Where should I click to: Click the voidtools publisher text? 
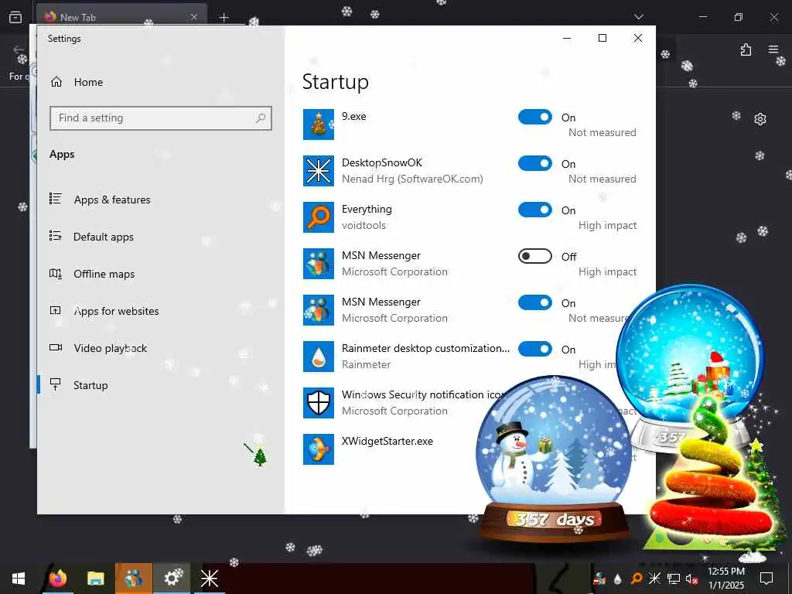(x=364, y=225)
